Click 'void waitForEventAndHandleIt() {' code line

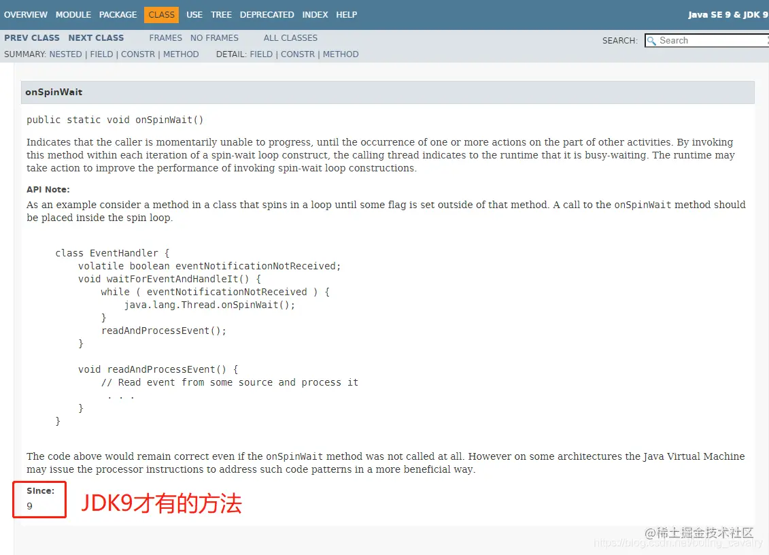point(170,280)
